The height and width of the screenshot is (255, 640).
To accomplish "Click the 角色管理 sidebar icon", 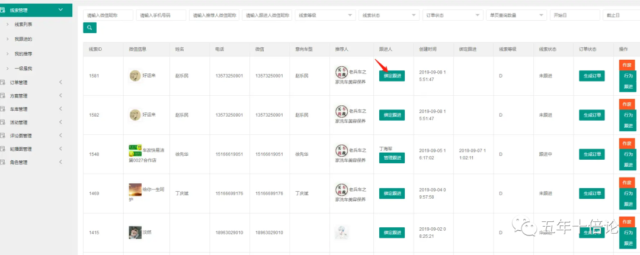I will (4, 162).
